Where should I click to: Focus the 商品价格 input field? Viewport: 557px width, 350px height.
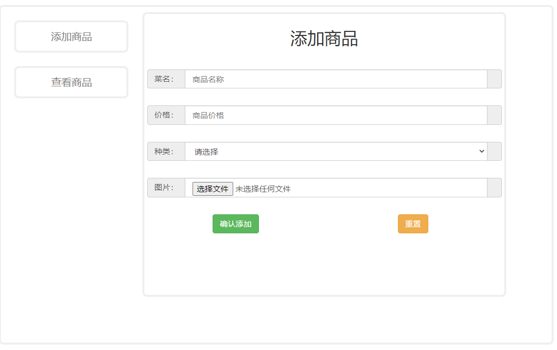coord(336,115)
